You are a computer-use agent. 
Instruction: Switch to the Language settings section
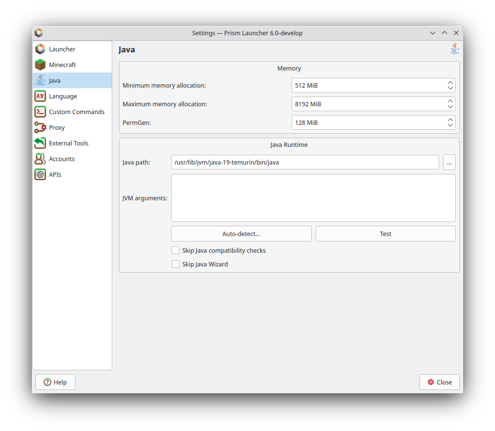click(63, 96)
